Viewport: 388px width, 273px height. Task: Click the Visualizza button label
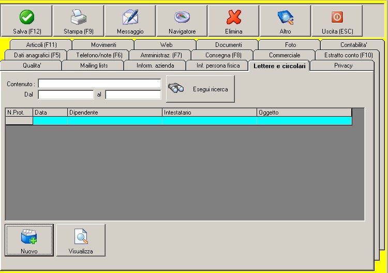coord(81,251)
